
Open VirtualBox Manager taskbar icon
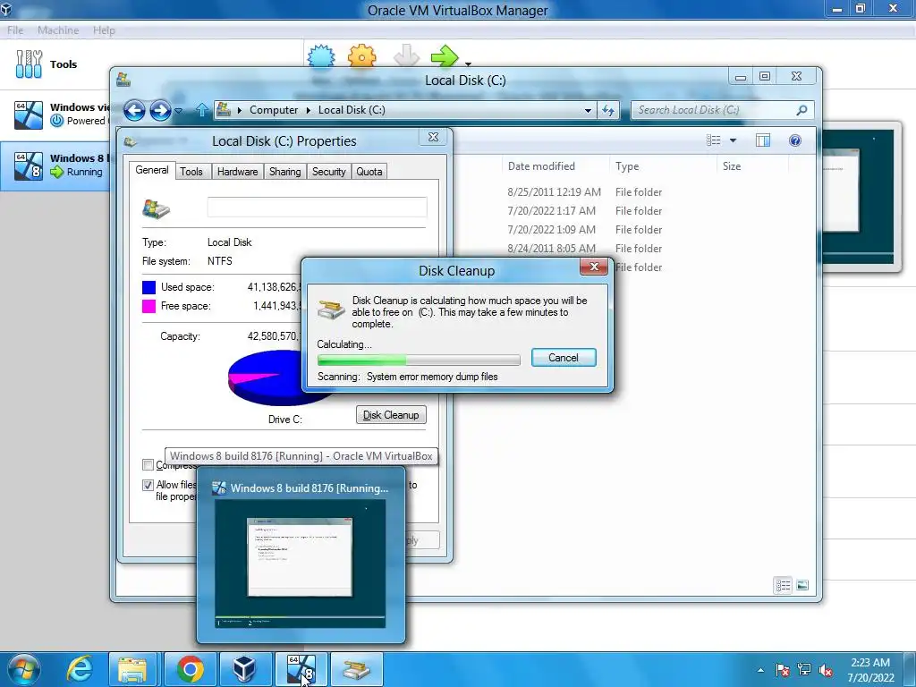tap(244, 669)
